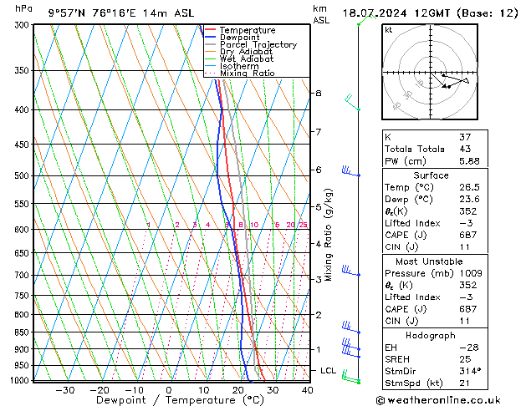Click the LCL label marker
This screenshot has height=406, width=526.
[328, 370]
